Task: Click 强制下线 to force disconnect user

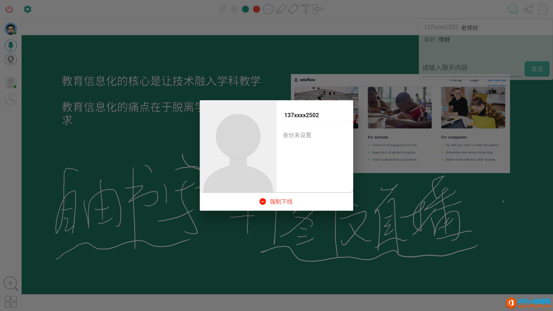Action: pos(276,201)
